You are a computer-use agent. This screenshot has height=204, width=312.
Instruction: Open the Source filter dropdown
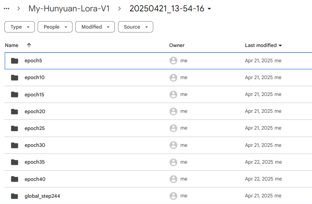136,27
